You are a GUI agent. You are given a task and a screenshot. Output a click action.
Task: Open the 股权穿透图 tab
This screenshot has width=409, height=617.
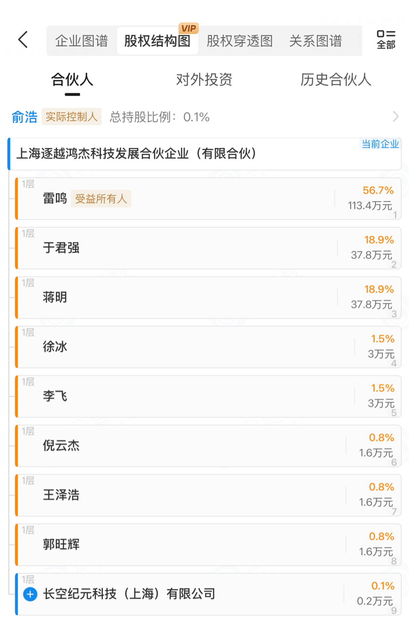(x=240, y=41)
